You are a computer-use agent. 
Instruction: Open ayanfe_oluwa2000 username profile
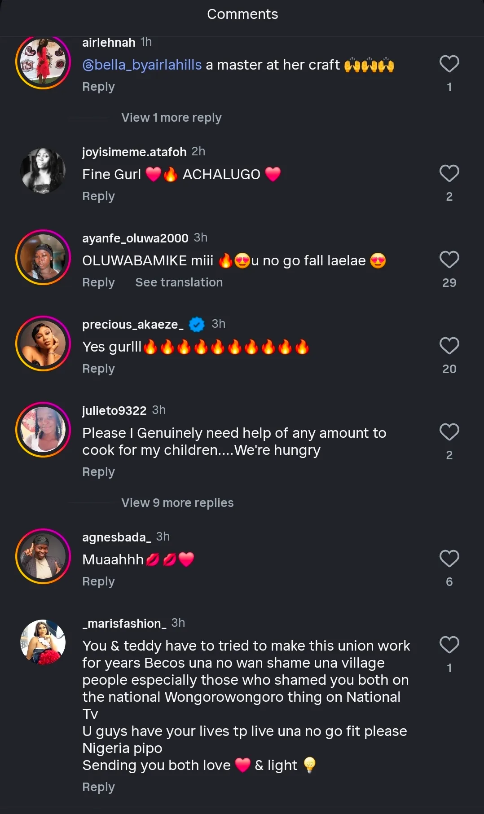[135, 238]
